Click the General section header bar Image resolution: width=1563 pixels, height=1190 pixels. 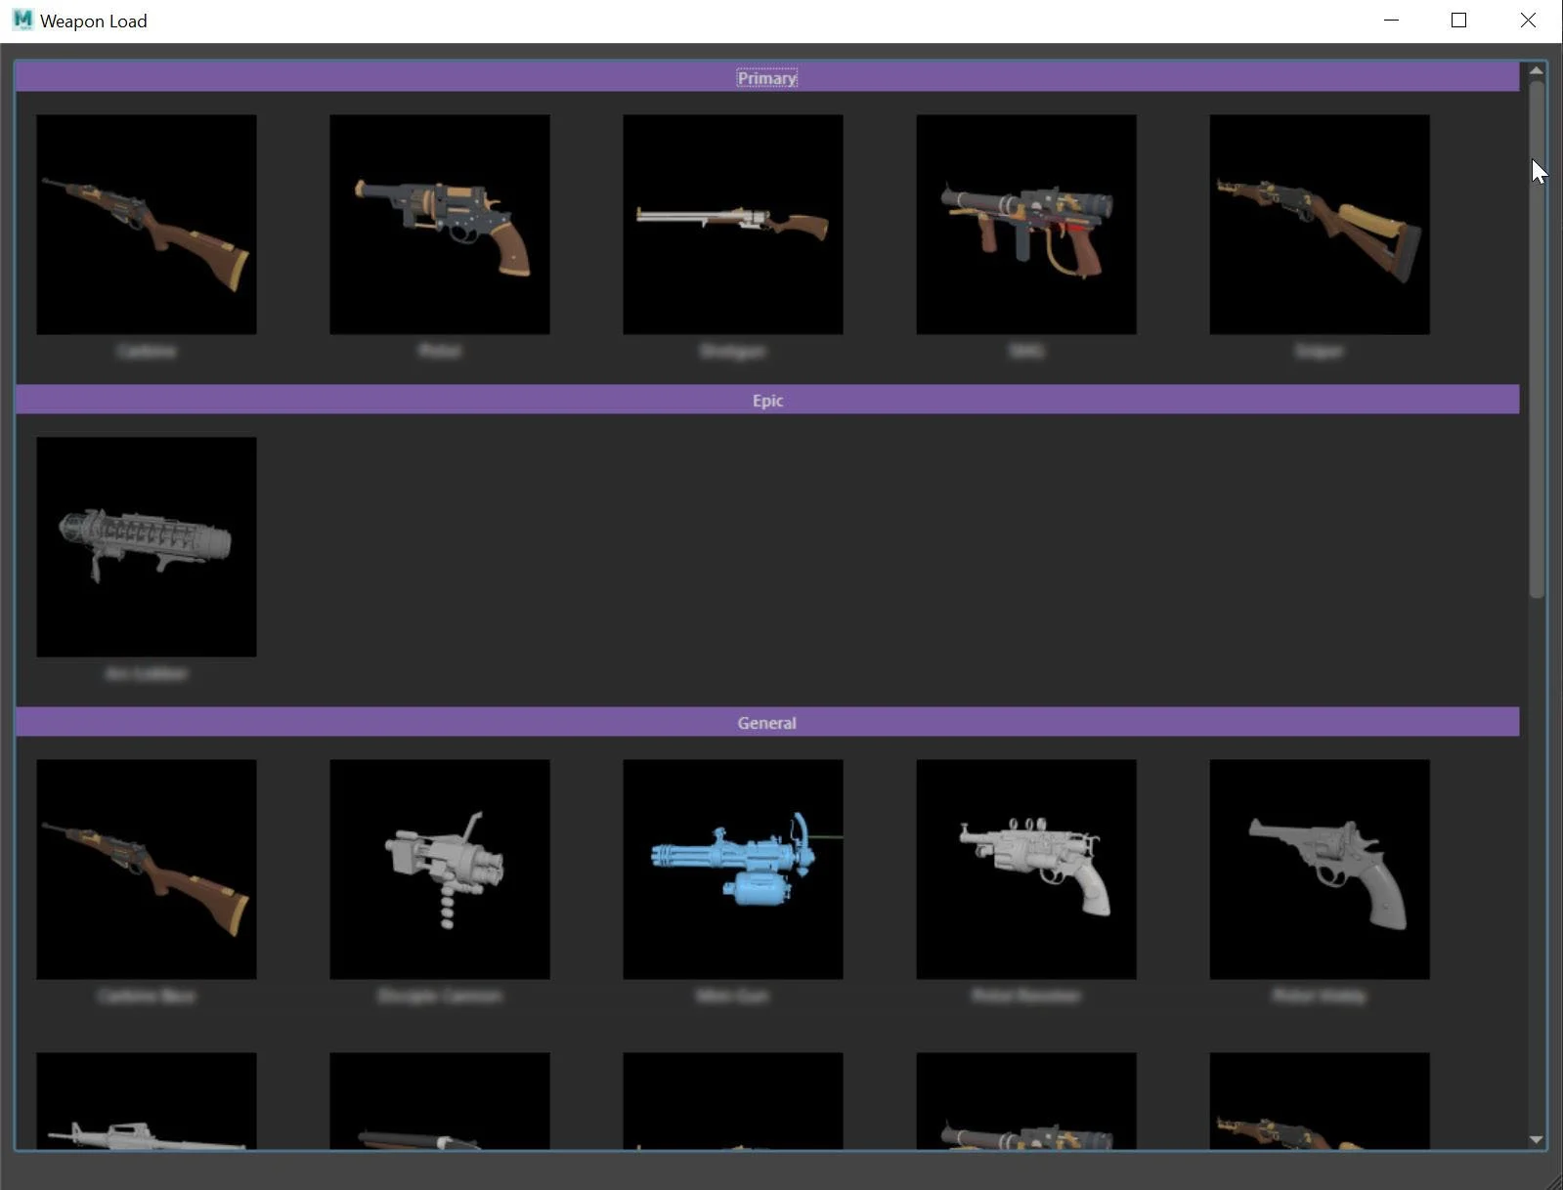pos(767,722)
